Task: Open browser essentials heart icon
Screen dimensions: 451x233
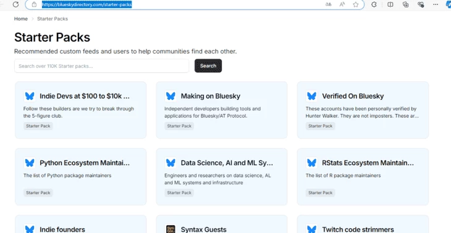Action: [421, 4]
